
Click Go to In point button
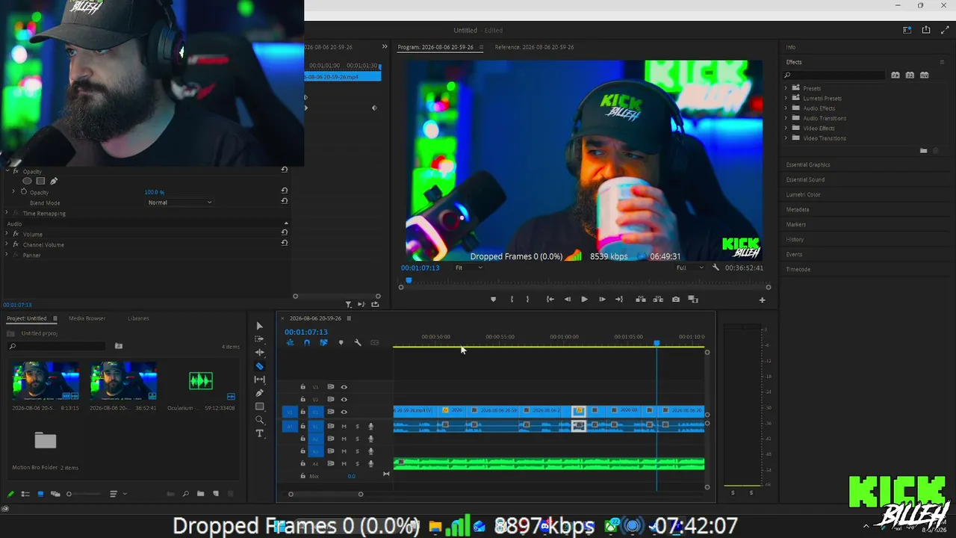click(x=550, y=300)
